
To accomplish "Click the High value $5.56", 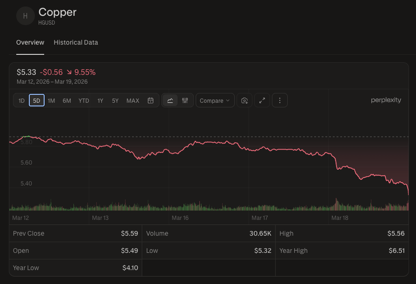I will (x=396, y=234).
